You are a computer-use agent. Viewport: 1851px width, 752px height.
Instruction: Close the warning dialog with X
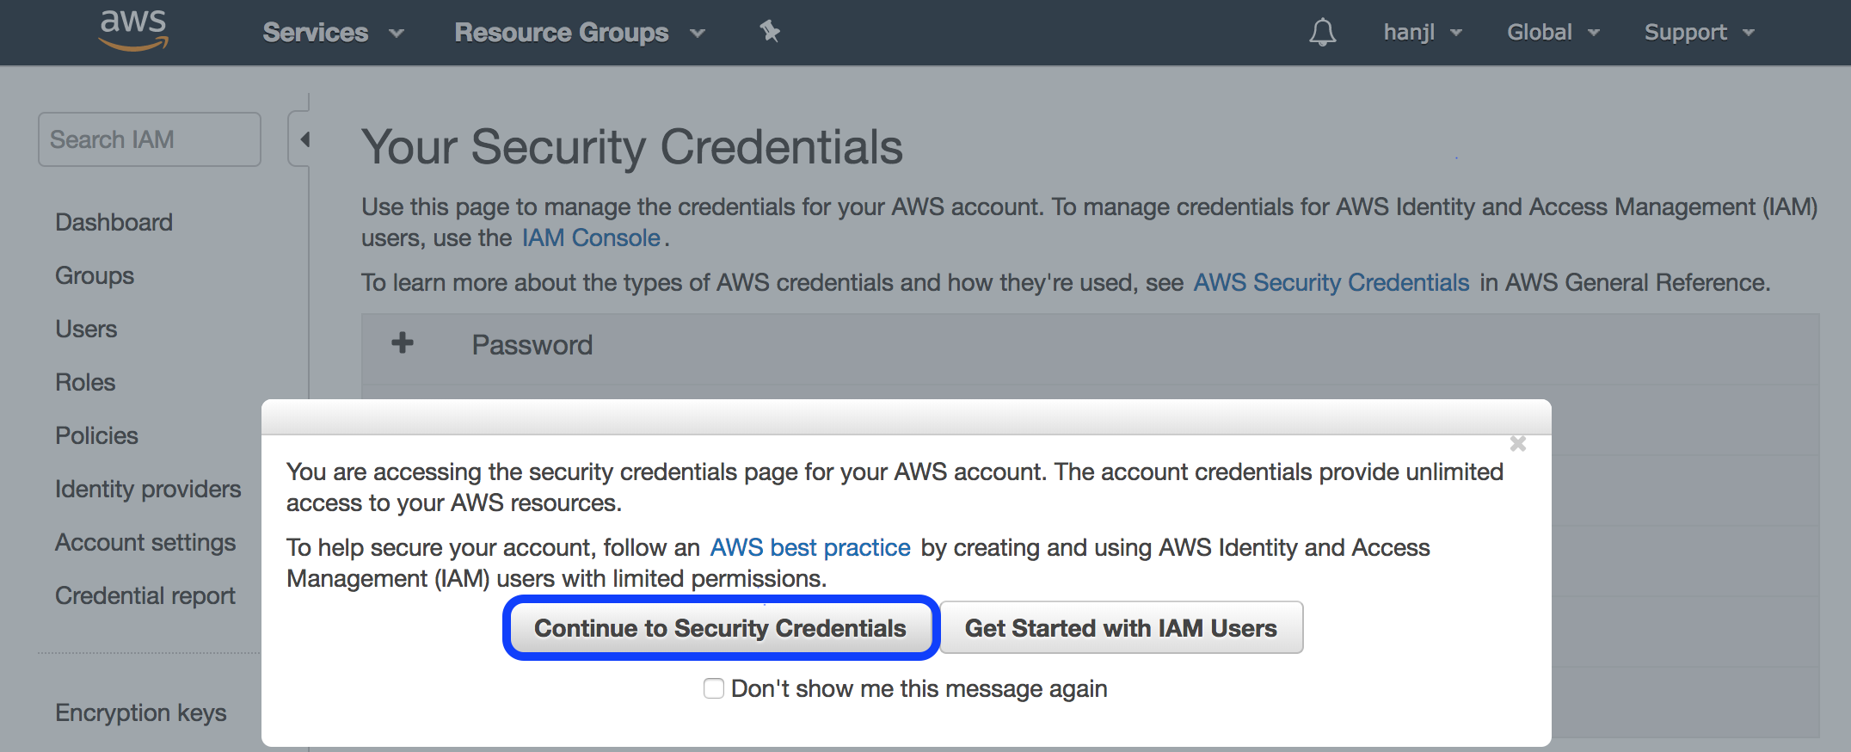click(1517, 444)
